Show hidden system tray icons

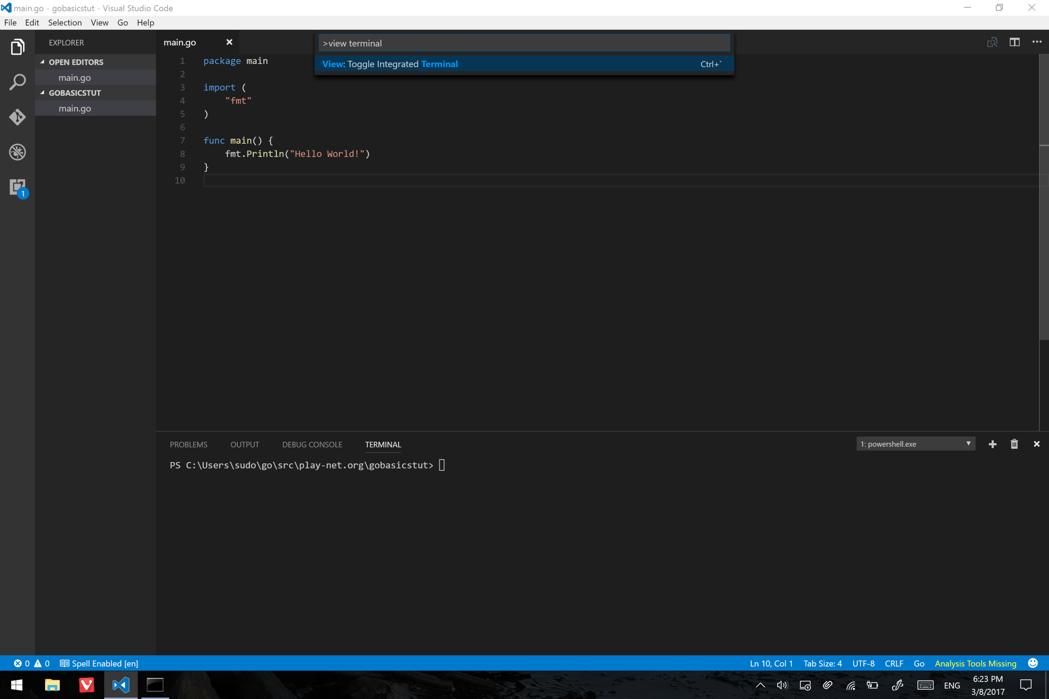click(x=760, y=685)
